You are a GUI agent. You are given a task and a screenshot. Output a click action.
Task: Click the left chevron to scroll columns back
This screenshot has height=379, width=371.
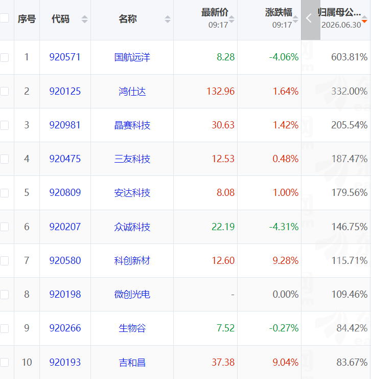(310, 20)
